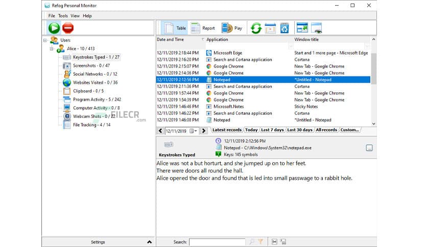
Task: Click the Websites Visited globe icon
Action: coord(67,83)
